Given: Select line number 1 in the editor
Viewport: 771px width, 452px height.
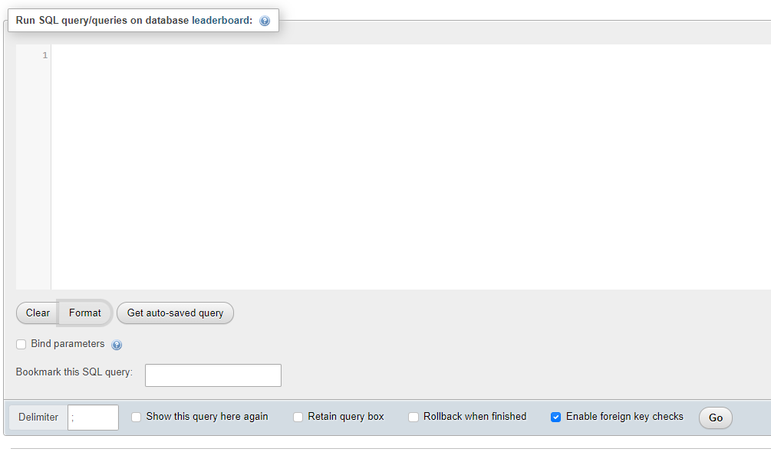Looking at the screenshot, I should [44, 54].
